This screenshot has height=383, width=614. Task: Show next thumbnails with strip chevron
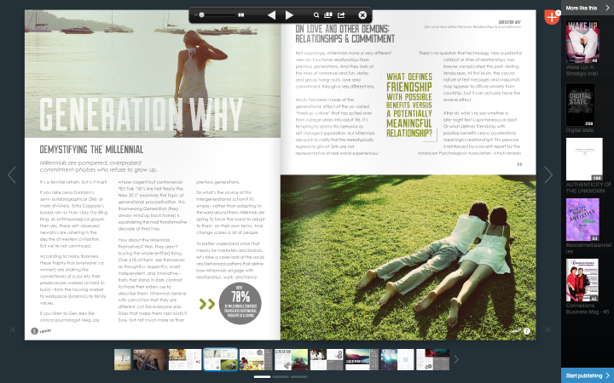[x=455, y=359]
